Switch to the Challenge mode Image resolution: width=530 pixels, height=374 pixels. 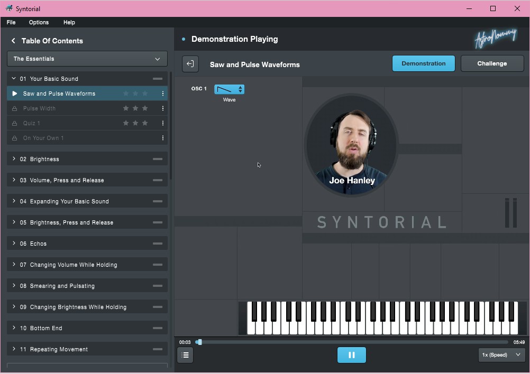tap(492, 63)
